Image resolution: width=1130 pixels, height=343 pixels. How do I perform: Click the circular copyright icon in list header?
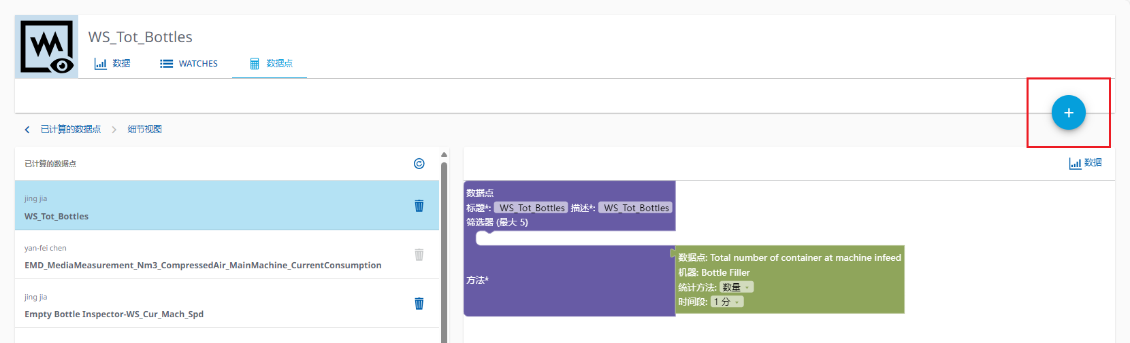[x=419, y=164]
